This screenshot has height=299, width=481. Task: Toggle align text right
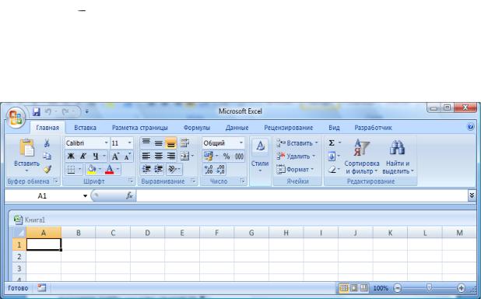[x=171, y=156]
